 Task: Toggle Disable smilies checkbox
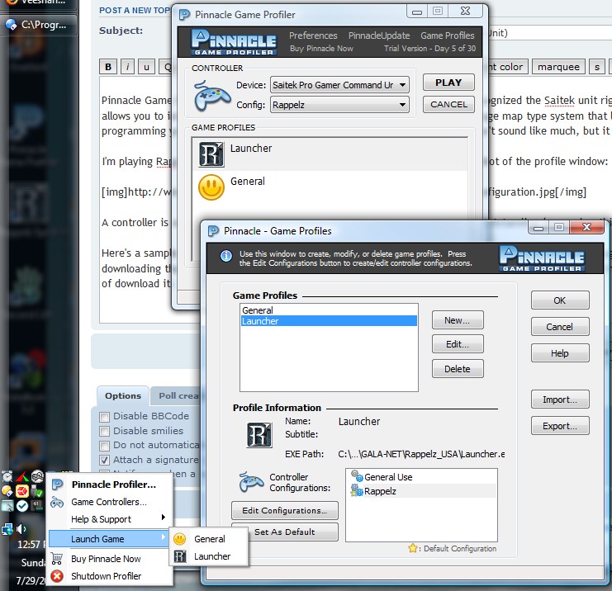(x=104, y=431)
